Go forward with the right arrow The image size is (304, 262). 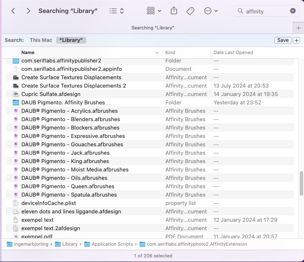pos(28,11)
